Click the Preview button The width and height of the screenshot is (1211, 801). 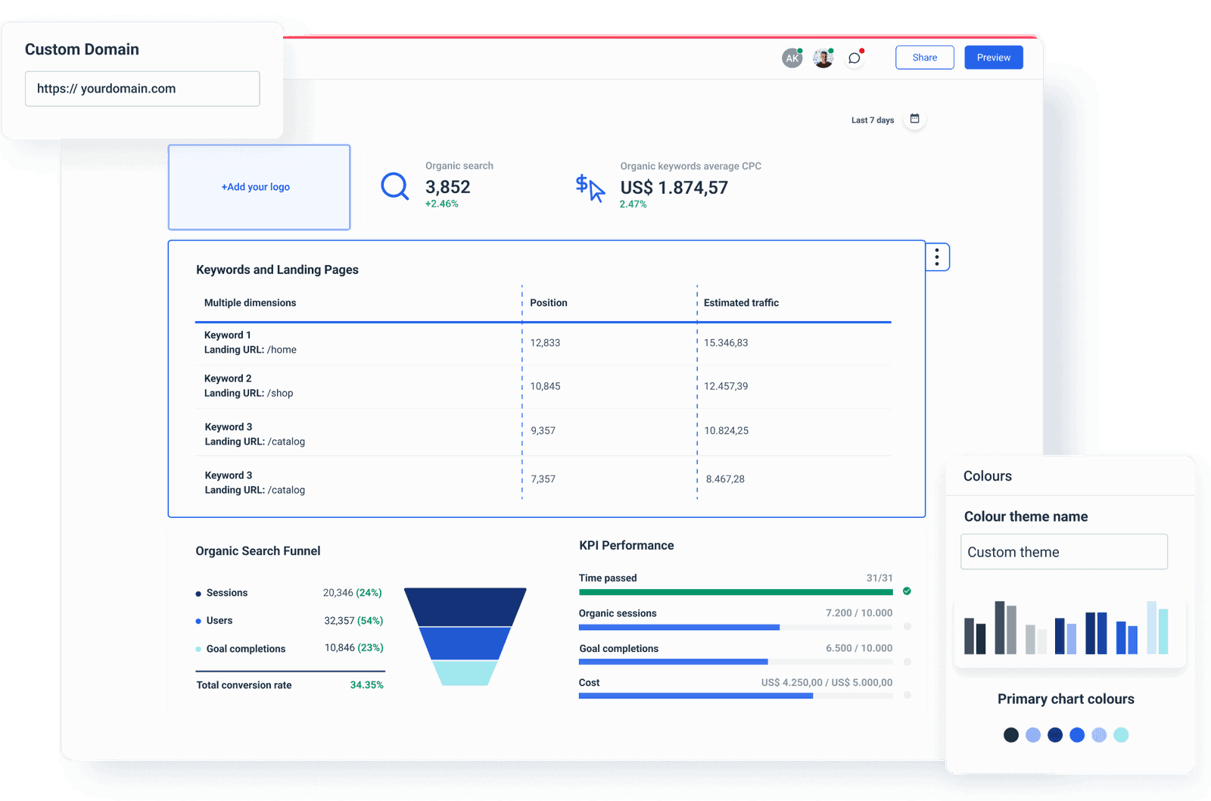click(x=993, y=57)
